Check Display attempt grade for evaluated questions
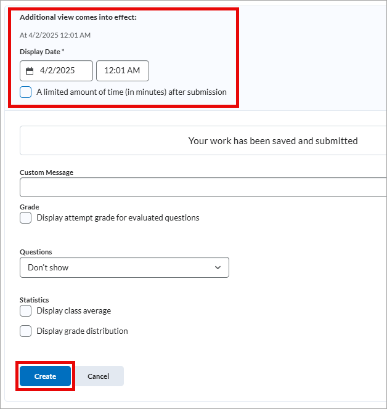 (x=26, y=218)
